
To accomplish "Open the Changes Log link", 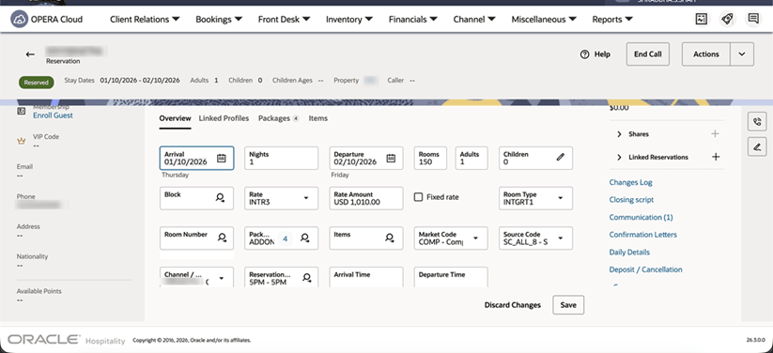I will tap(630, 182).
